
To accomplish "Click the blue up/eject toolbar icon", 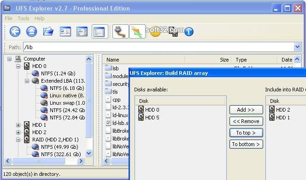I will (x=32, y=32).
